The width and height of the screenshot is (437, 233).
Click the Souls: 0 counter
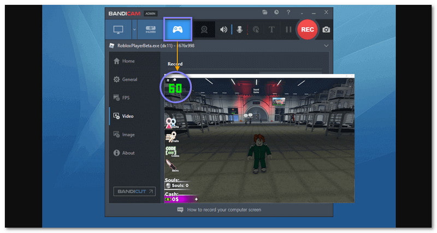pos(177,186)
